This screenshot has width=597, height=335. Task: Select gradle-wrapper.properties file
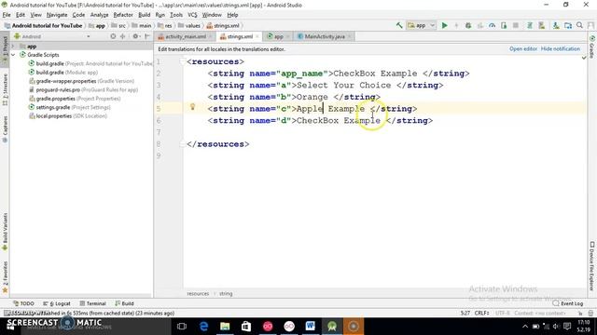click(81, 81)
